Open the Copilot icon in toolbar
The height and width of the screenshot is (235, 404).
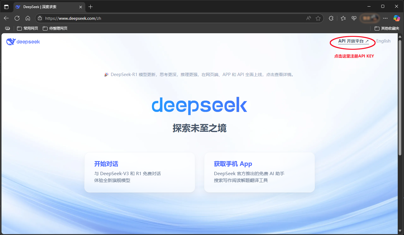pos(397,18)
